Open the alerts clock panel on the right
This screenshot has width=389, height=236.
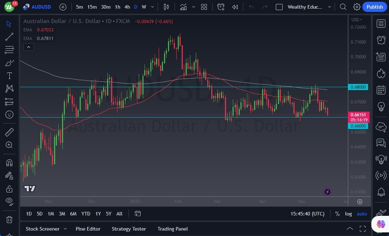pos(381,40)
